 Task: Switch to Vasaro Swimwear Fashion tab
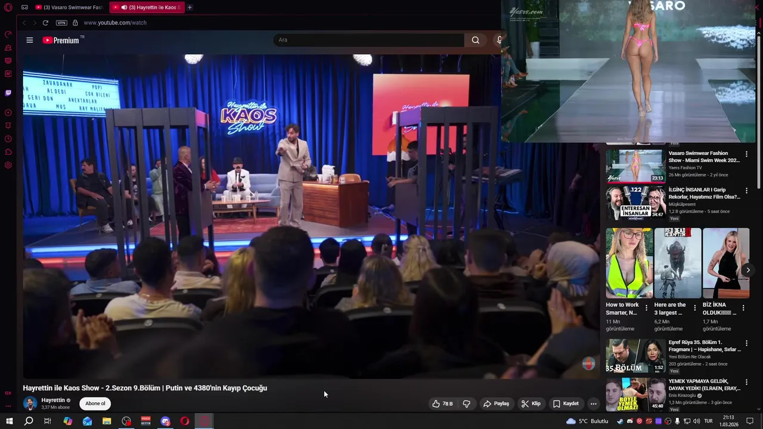tap(69, 7)
